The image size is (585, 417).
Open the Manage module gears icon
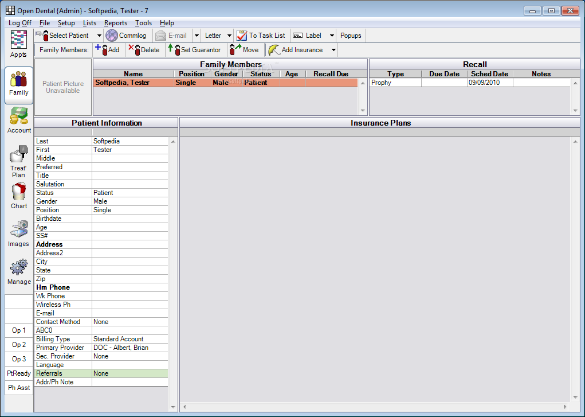(x=19, y=267)
